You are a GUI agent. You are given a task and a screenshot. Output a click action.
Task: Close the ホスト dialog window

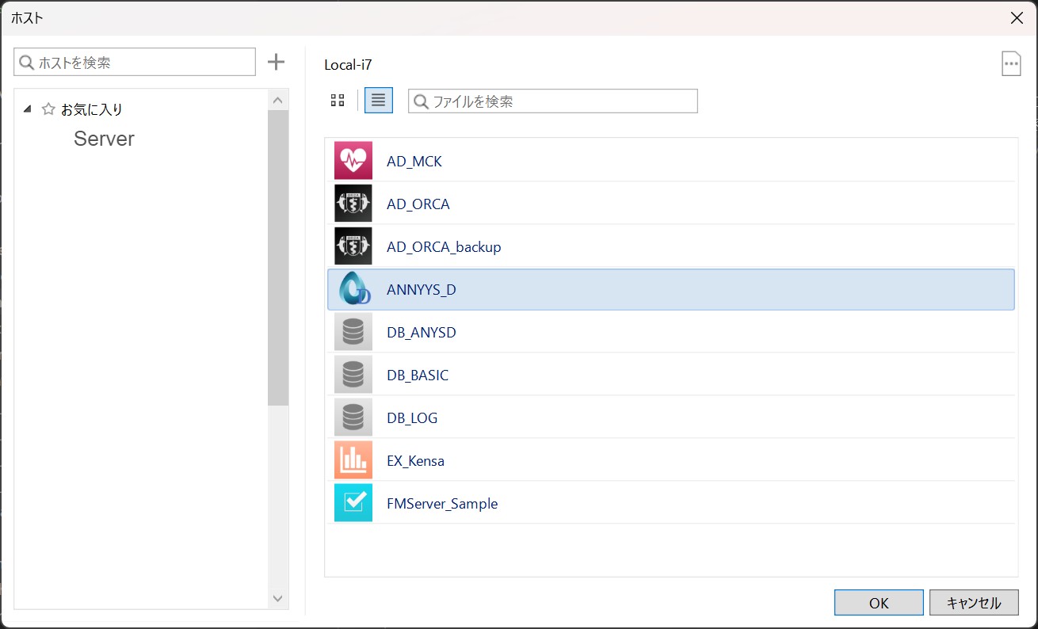pos(1017,18)
